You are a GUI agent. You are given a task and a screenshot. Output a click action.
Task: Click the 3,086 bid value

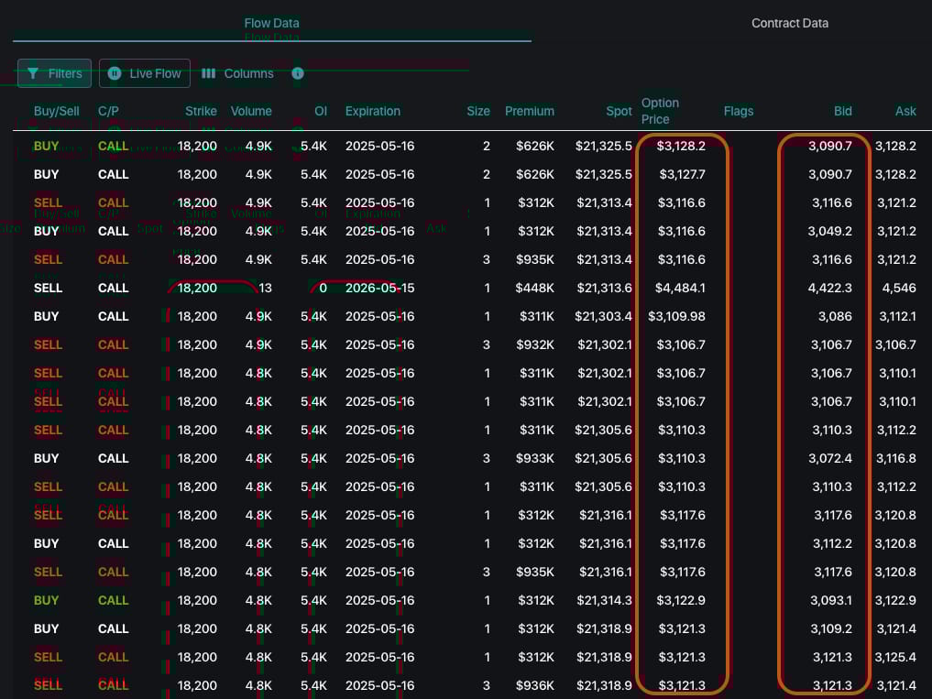[x=835, y=316]
